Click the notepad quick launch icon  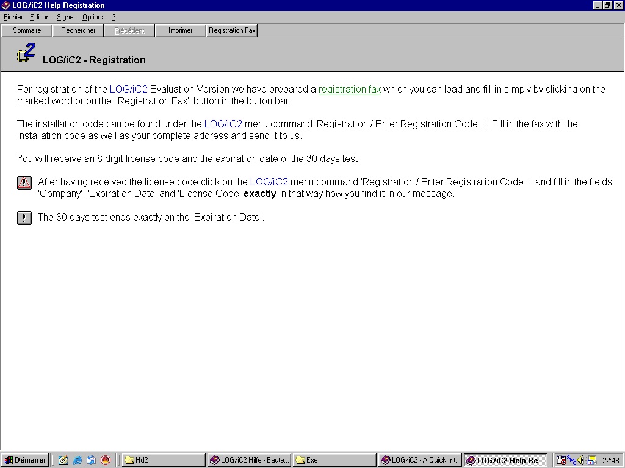click(x=63, y=460)
